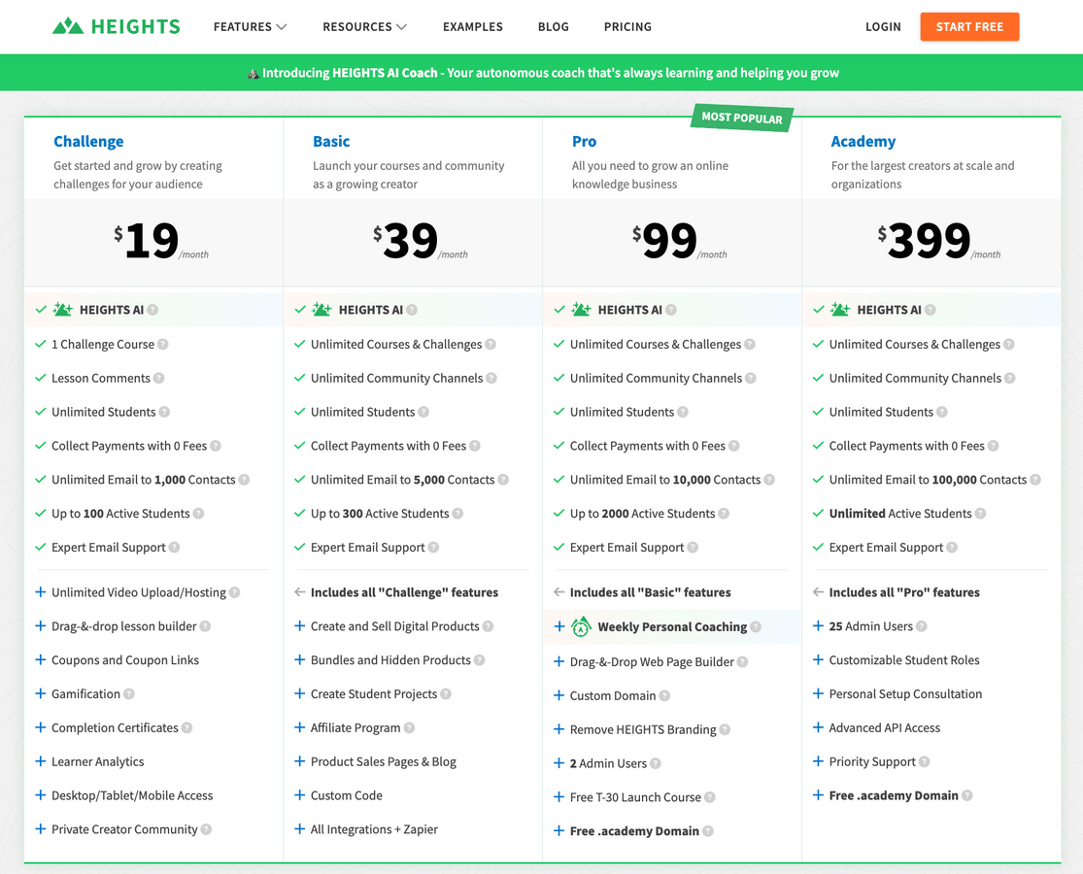Click the Start Free button
1083x874 pixels.
coord(969,27)
